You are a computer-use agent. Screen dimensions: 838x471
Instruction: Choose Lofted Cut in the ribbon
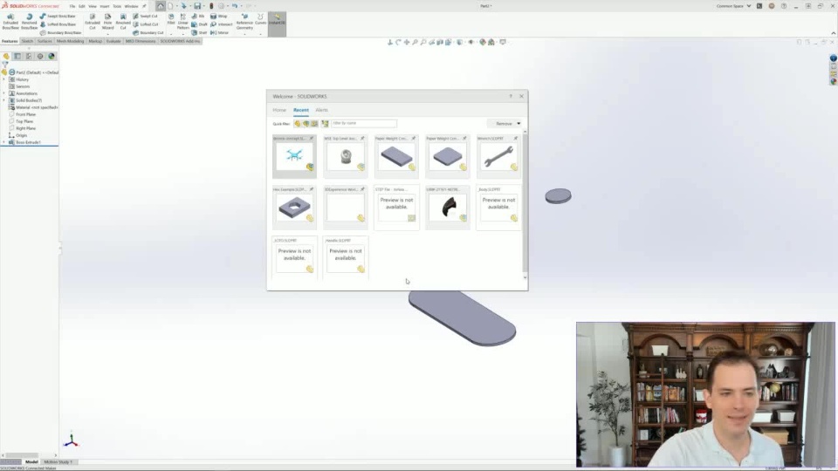[146, 24]
